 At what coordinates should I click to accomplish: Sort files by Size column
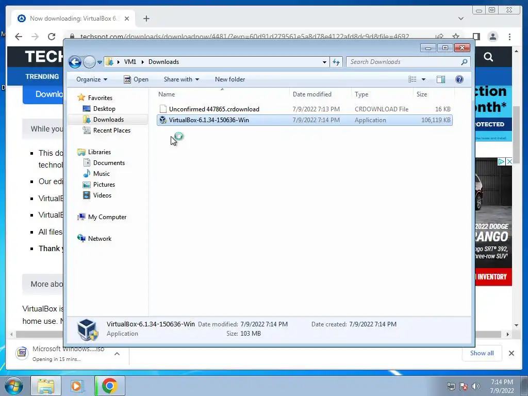pos(422,94)
